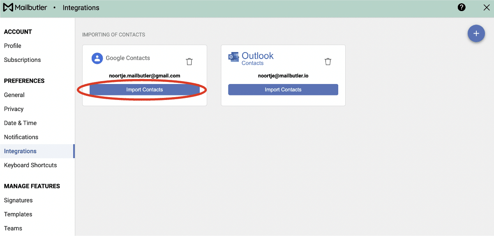The image size is (494, 236).
Task: Open Keyboard Shortcuts preferences
Action: 30,165
